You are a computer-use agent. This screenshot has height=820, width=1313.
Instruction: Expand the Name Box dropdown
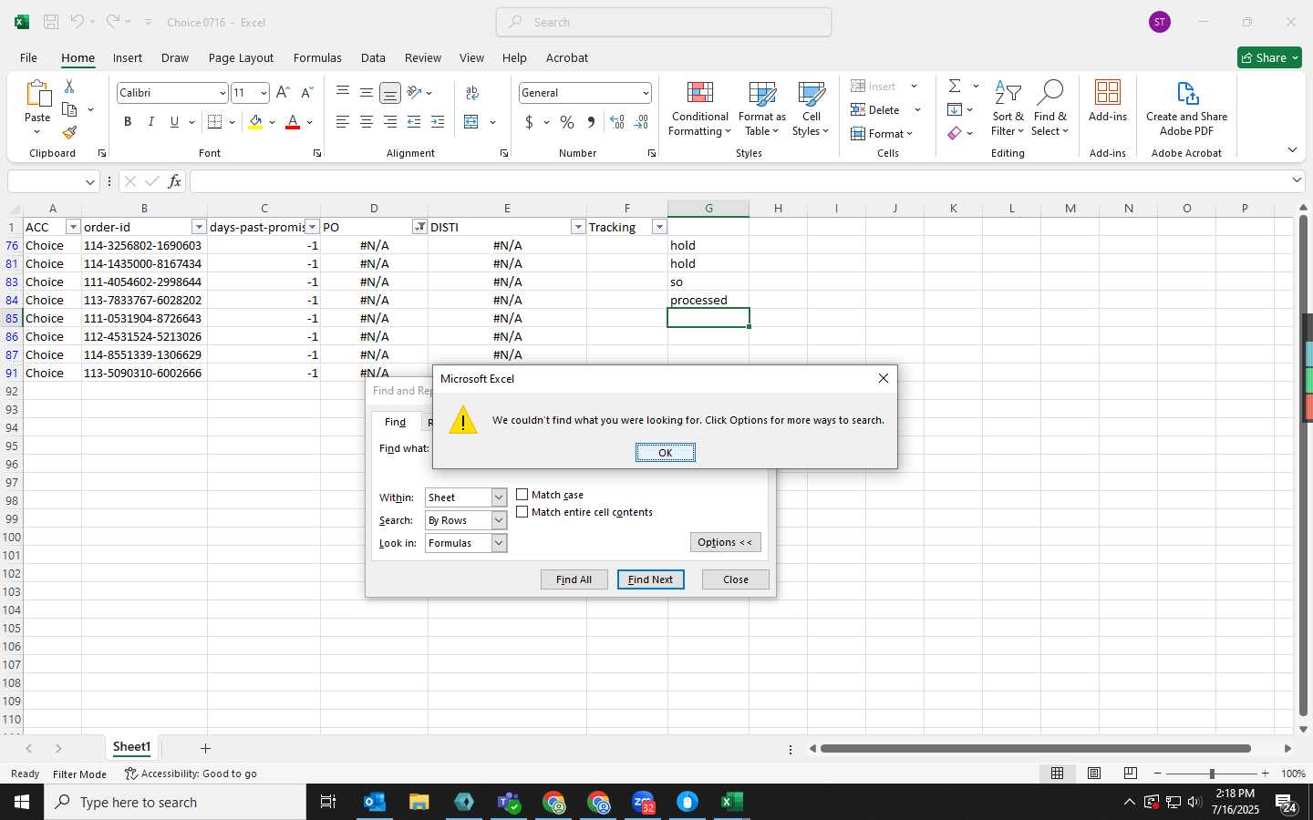(x=89, y=181)
